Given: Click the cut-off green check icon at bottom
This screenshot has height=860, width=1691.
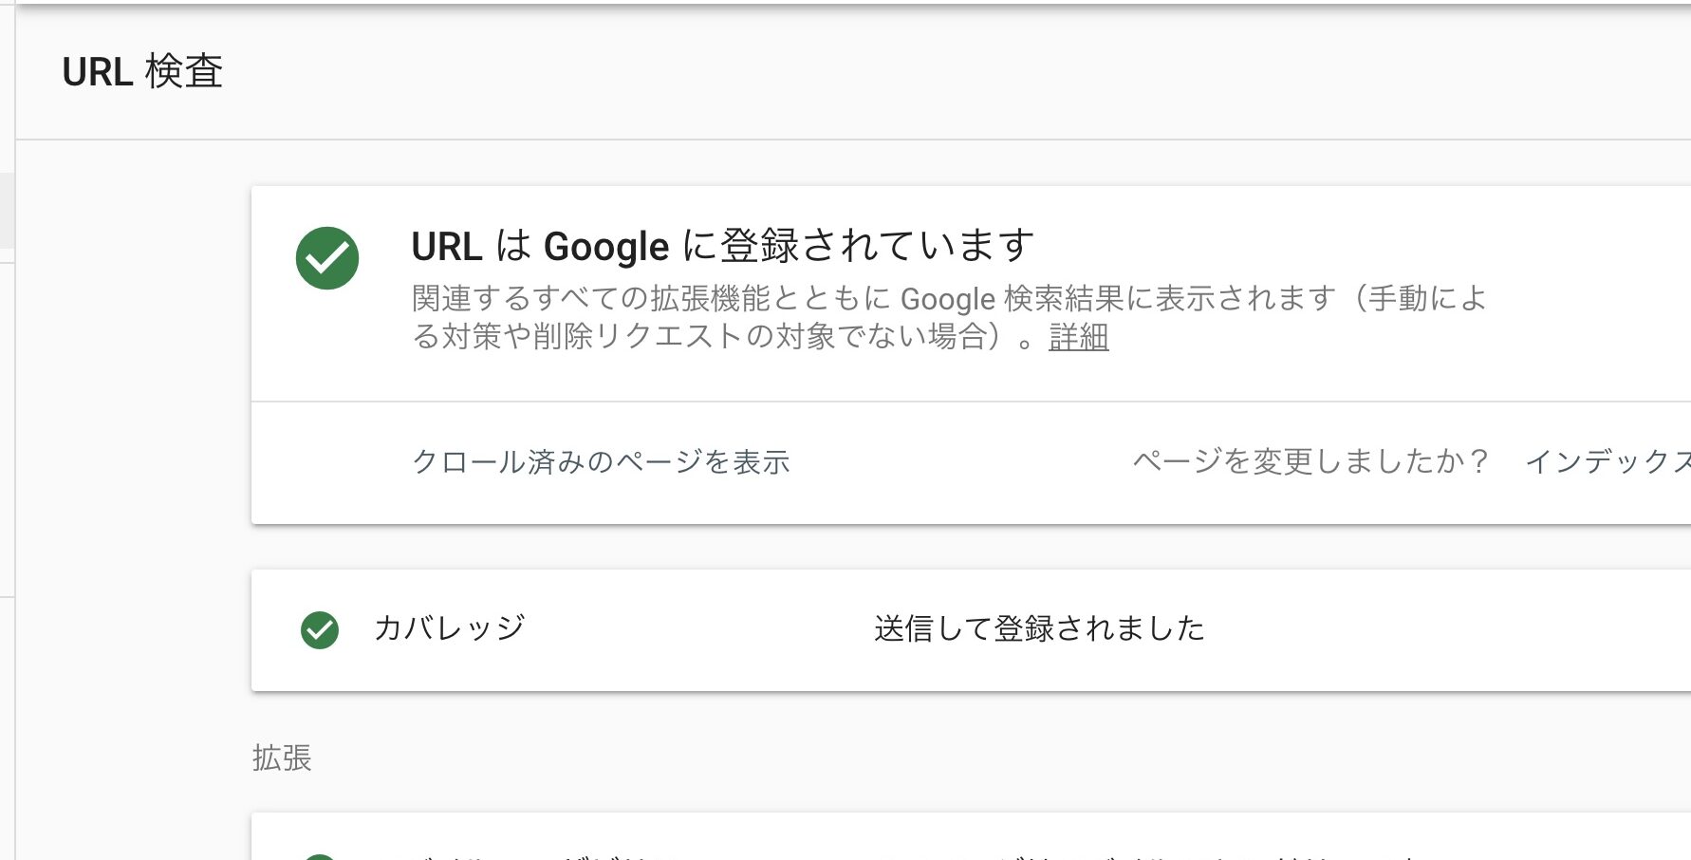Looking at the screenshot, I should (320, 856).
